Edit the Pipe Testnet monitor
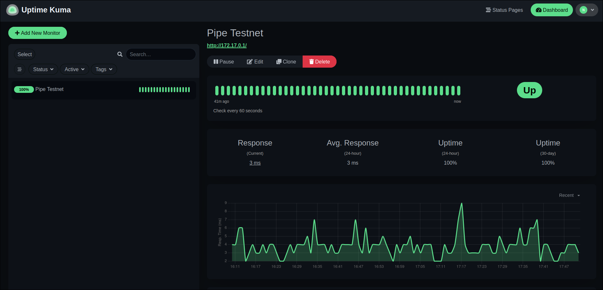 255,62
